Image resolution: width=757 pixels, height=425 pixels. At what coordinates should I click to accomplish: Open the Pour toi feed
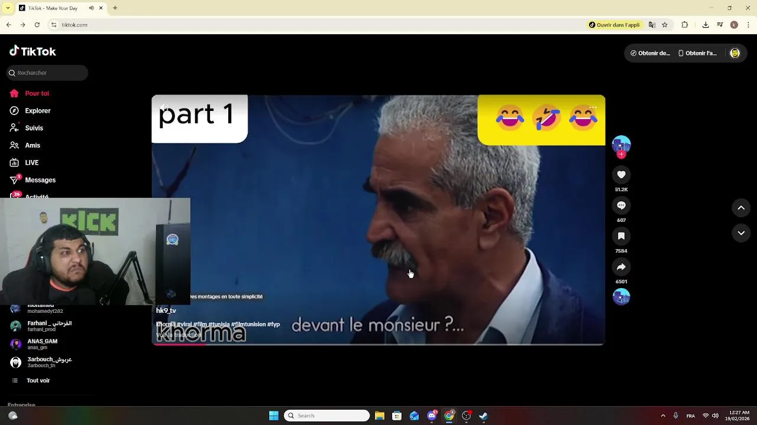click(30, 93)
